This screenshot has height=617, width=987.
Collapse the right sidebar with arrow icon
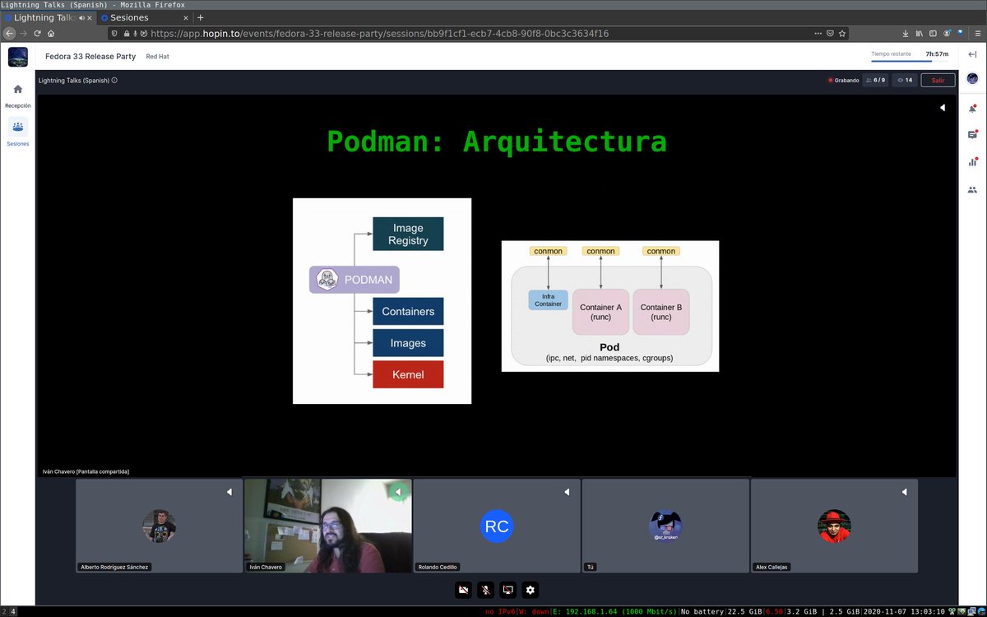pyautogui.click(x=972, y=54)
